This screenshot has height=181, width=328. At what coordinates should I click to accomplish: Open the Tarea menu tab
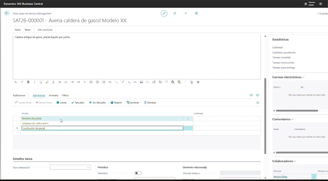(x=27, y=30)
